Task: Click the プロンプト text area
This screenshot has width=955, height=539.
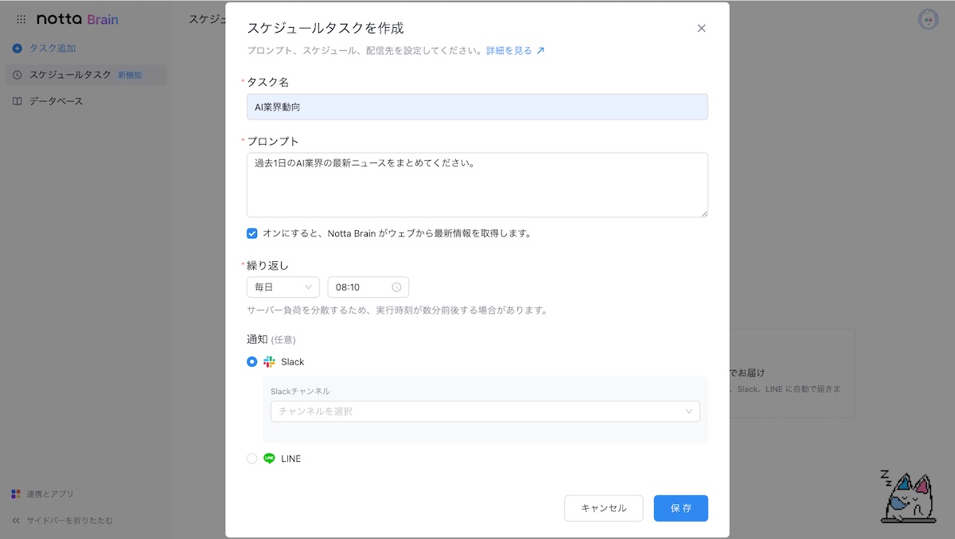Action: pyautogui.click(x=477, y=185)
